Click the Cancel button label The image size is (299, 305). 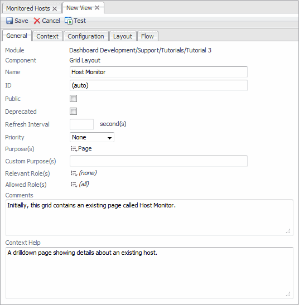(51, 21)
